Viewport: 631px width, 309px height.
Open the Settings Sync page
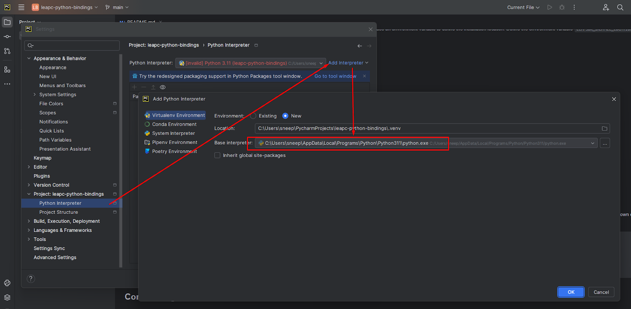pos(49,249)
